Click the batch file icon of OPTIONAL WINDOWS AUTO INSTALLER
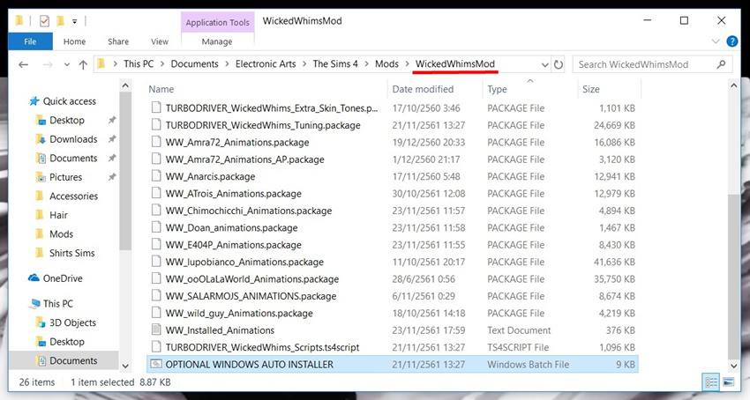 (x=156, y=364)
